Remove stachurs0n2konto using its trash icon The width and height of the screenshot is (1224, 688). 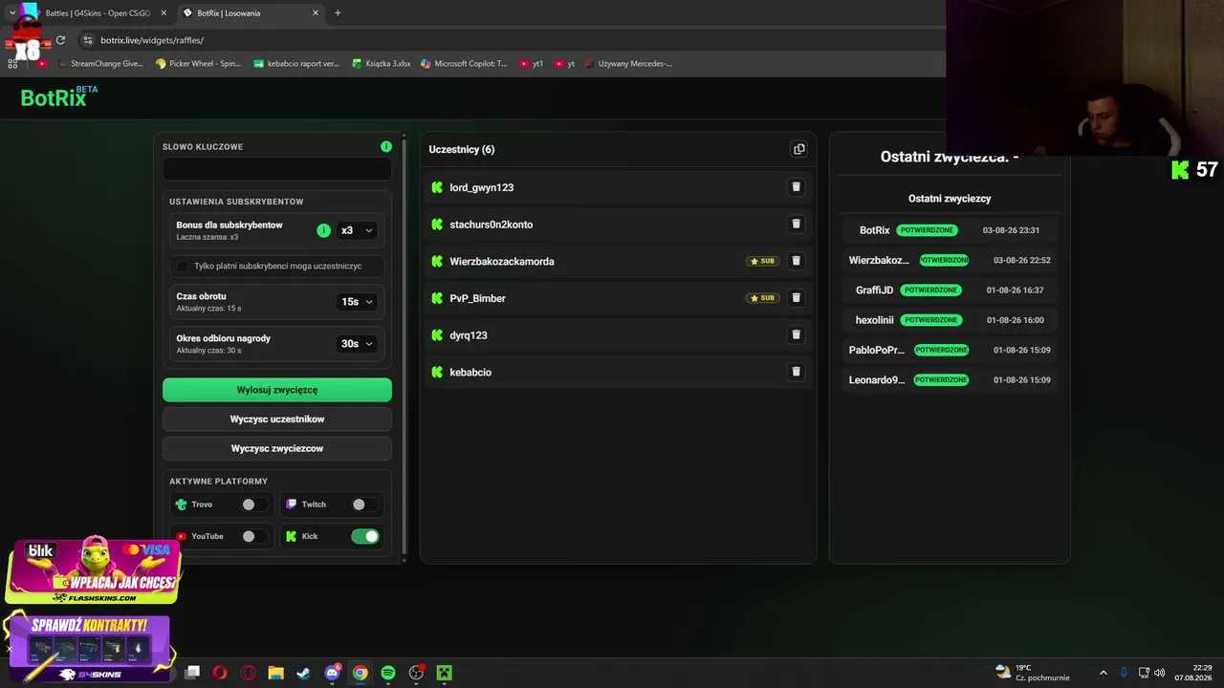pyautogui.click(x=796, y=224)
